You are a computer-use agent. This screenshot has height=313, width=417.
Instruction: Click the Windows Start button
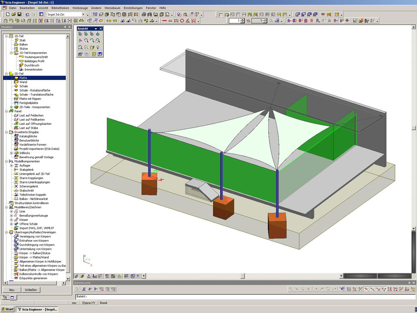(8, 310)
